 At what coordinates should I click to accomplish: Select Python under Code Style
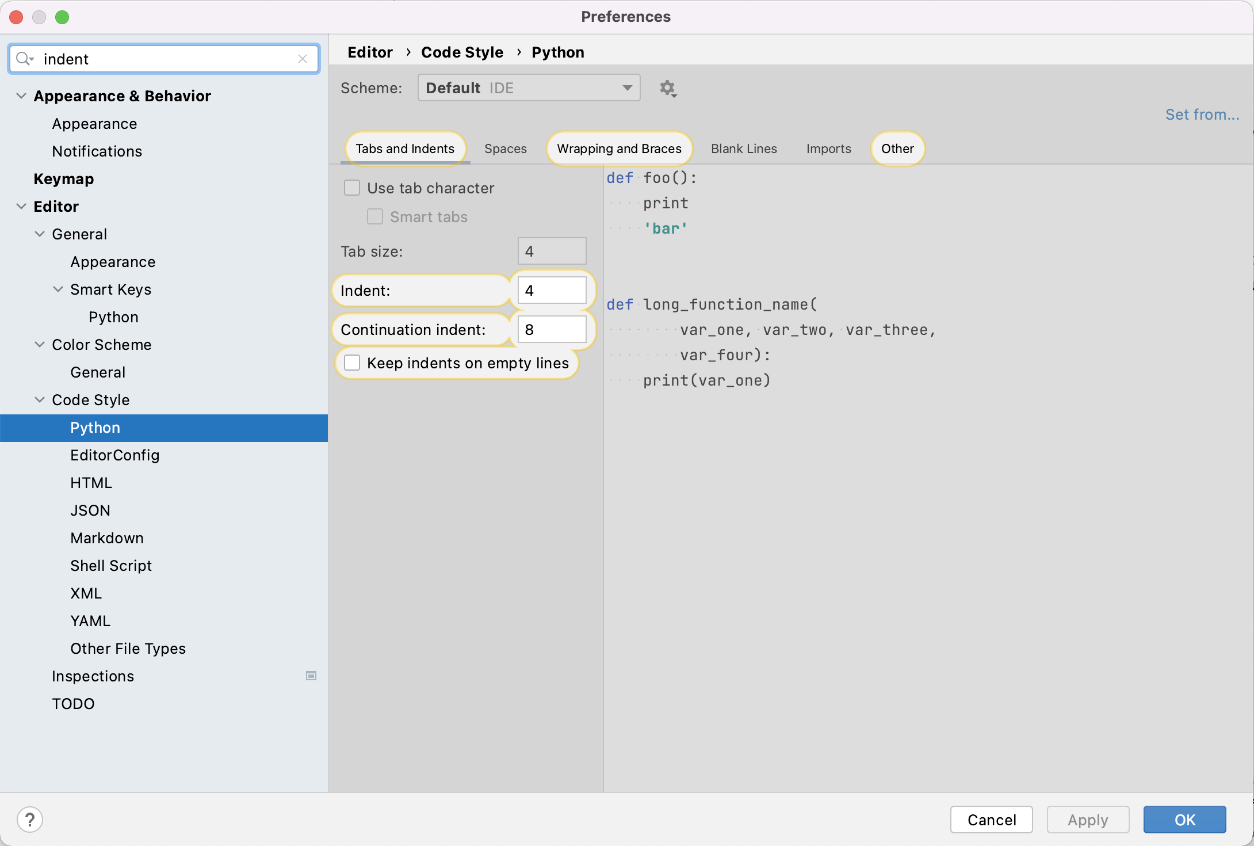(x=95, y=427)
